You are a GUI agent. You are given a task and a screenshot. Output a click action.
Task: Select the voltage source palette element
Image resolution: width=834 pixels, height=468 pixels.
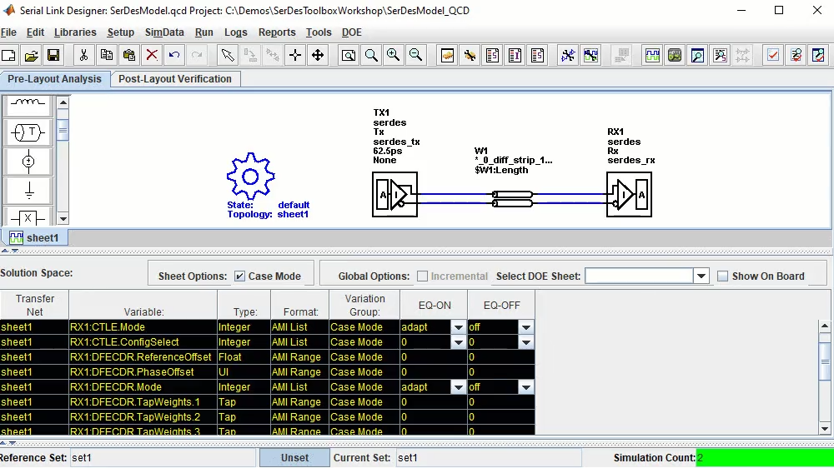click(x=28, y=162)
